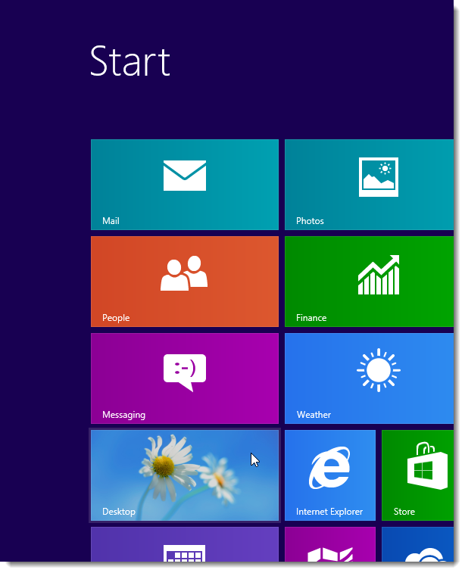Open the Desktop daisy wallpaper tile
Image resolution: width=465 pixels, height=573 pixels.
tap(184, 475)
